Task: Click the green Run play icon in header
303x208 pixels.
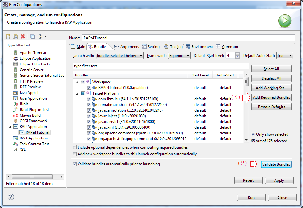Action: [285, 21]
